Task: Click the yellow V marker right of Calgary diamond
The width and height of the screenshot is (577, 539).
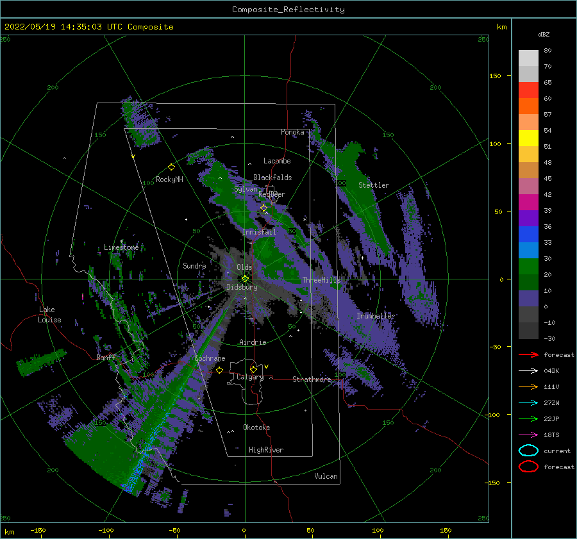Action: coord(267,367)
